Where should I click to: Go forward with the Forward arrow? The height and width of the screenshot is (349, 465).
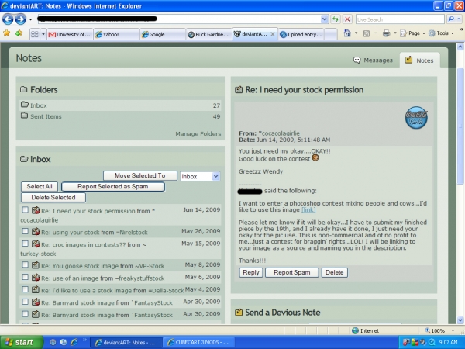click(20, 19)
